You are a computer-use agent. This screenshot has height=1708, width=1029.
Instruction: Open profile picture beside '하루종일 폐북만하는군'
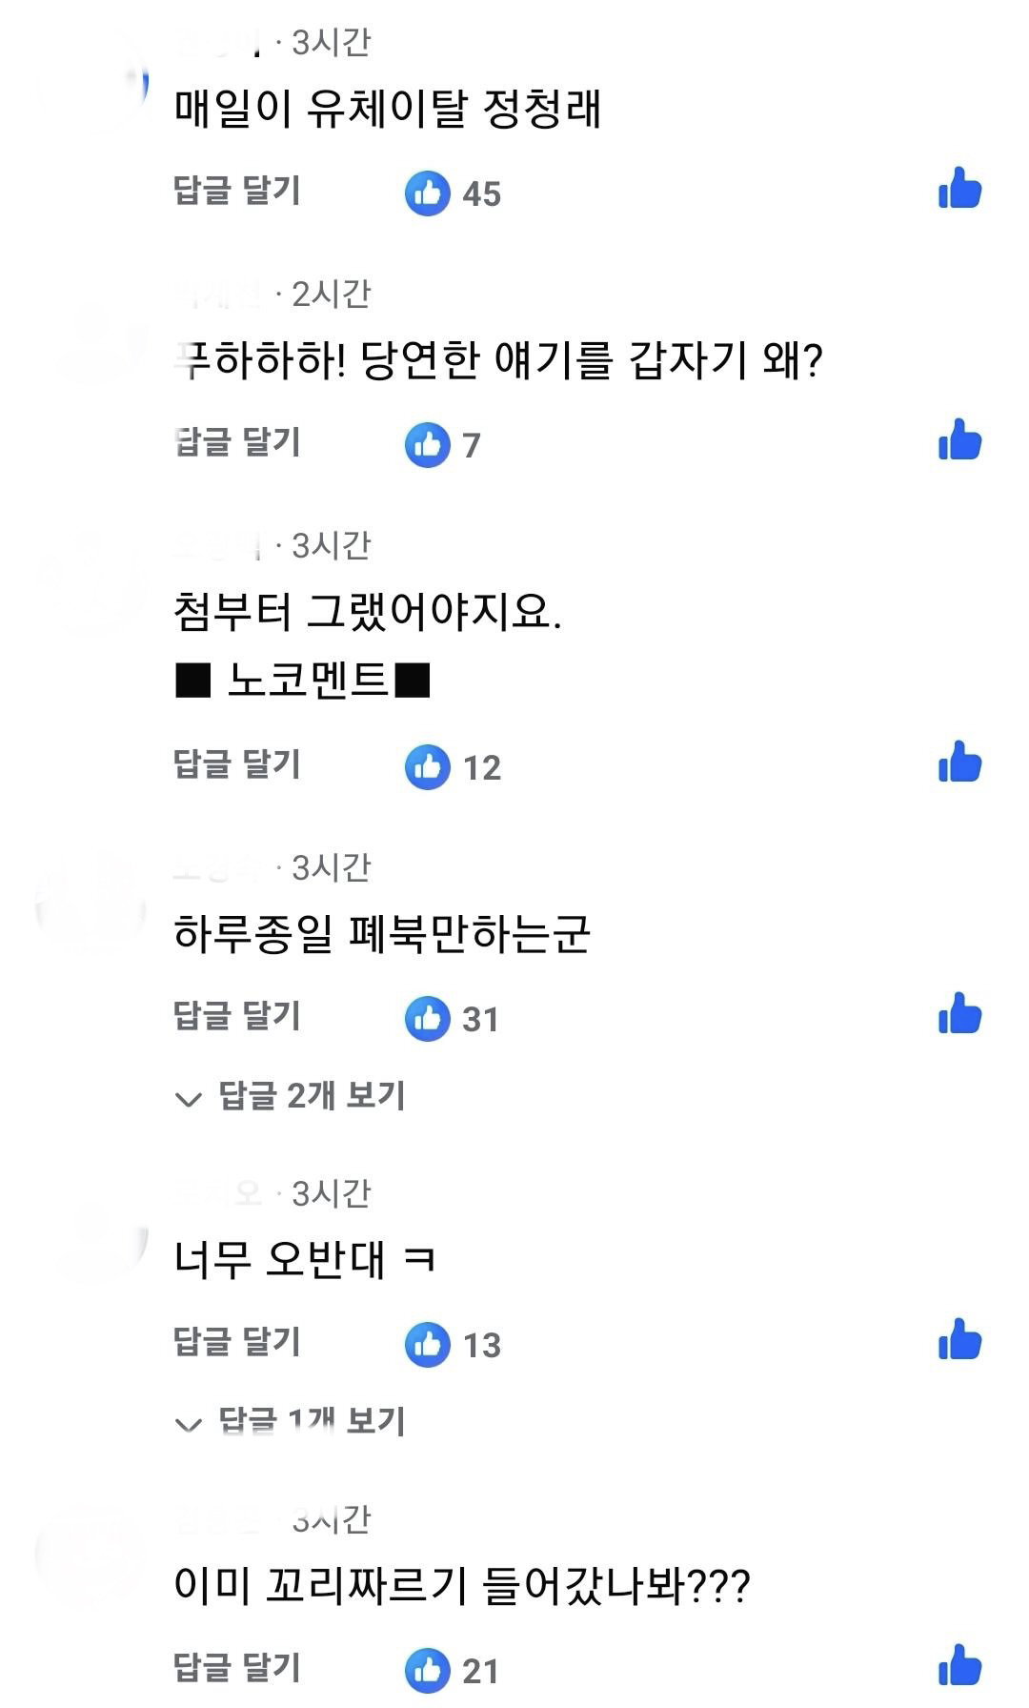[x=91, y=902]
